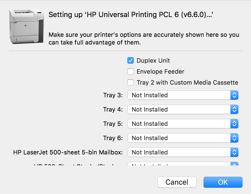The height and width of the screenshot is (194, 251).
Task: Uncheck the Duplex Unit checkbox
Action: point(131,60)
